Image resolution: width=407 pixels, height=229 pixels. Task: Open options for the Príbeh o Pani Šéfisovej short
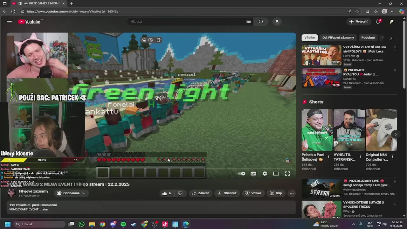328,156
